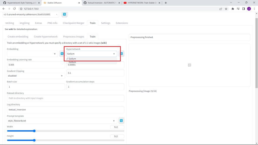Click refresh icon beside Embedding dropdown
Image resolution: width=258 pixels, height=145 pixels.
click(62, 54)
